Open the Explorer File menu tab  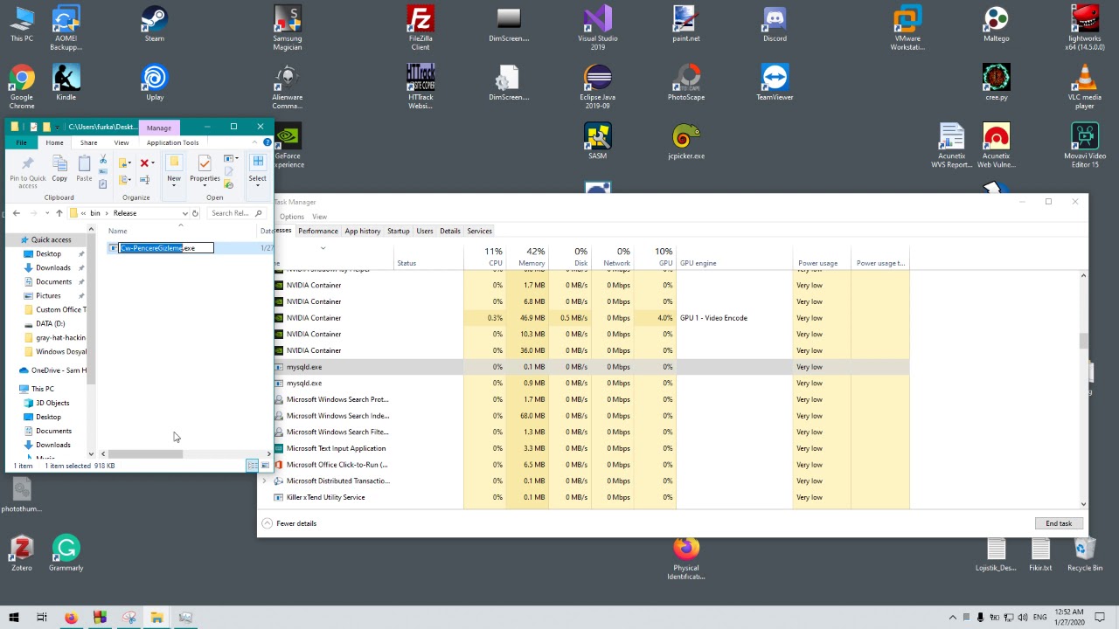click(x=22, y=142)
